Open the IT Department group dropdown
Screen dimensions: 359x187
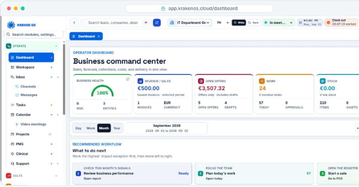[x=190, y=23]
